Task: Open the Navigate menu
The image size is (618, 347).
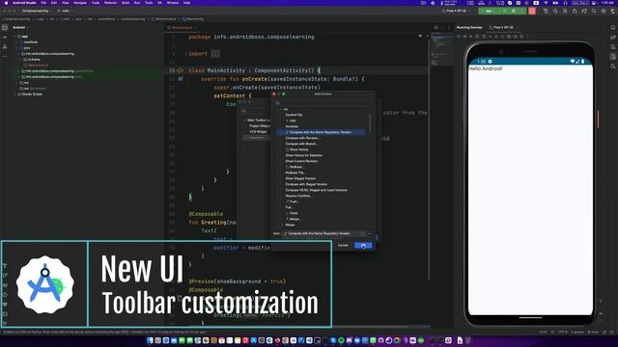Action: tap(80, 3)
